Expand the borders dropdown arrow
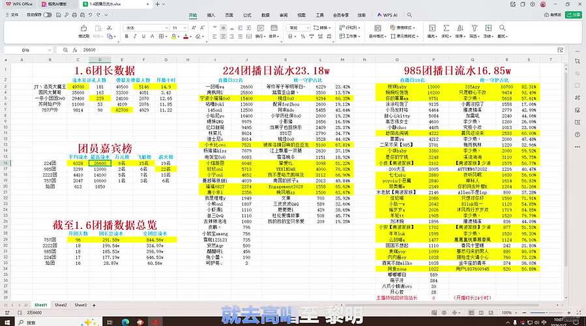This screenshot has width=586, height=326. click(166, 37)
